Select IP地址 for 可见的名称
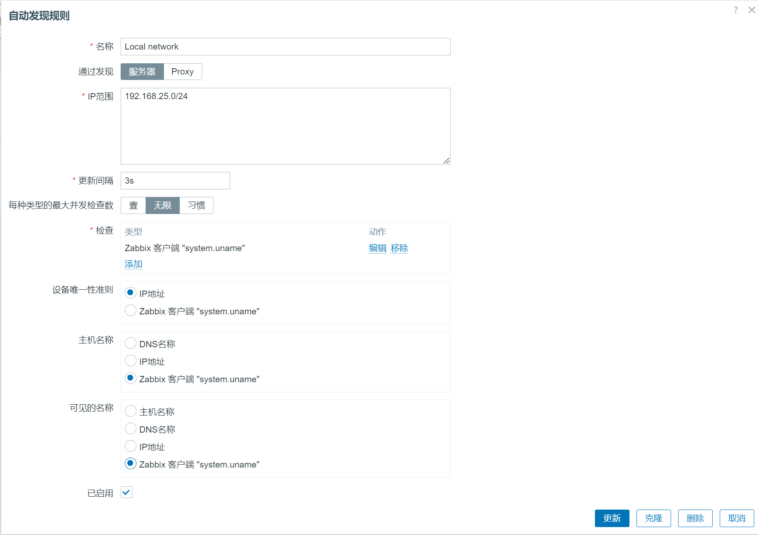Screen dimensions: 758x535 point(131,446)
